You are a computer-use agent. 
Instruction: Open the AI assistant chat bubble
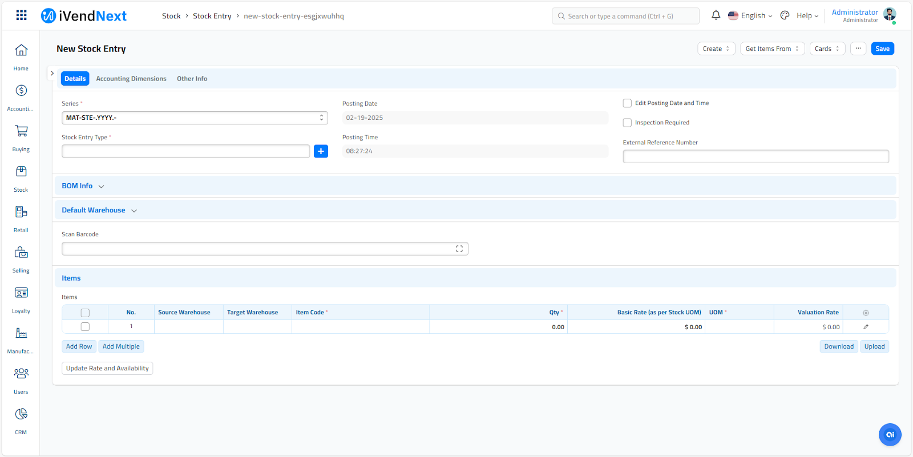tap(890, 435)
